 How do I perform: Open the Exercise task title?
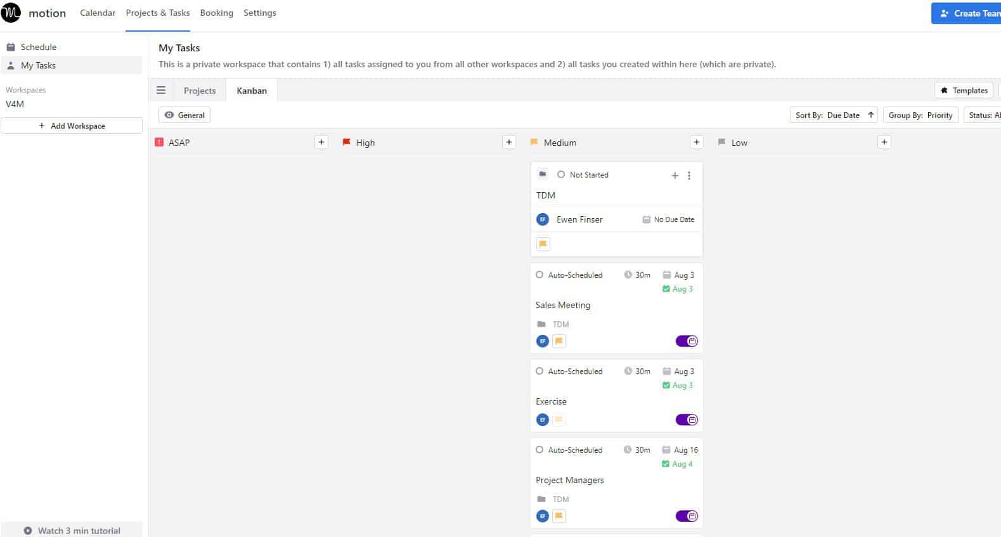click(551, 401)
